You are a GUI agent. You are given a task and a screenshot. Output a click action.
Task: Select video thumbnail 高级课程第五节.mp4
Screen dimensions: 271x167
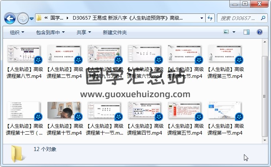184,110
